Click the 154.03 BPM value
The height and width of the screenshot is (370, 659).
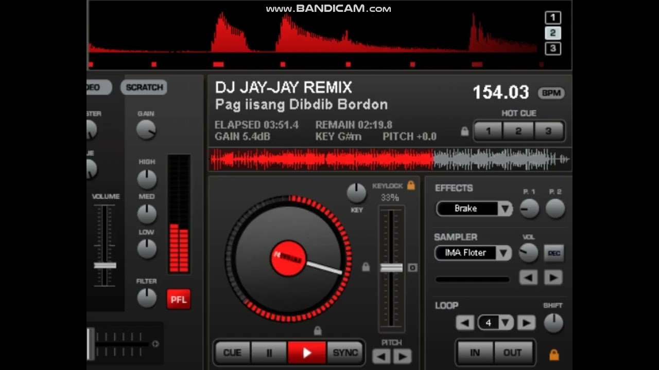pos(501,92)
